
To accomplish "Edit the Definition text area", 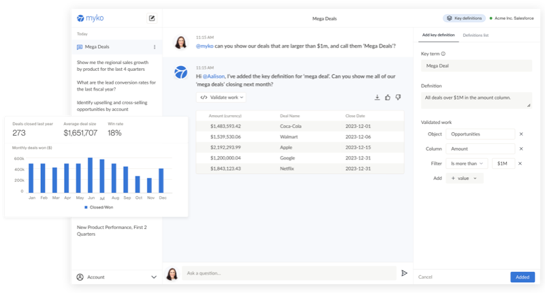I will tap(476, 100).
